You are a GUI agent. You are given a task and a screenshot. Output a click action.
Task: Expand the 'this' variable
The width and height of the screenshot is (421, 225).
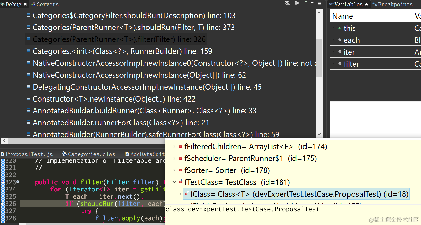click(x=334, y=28)
